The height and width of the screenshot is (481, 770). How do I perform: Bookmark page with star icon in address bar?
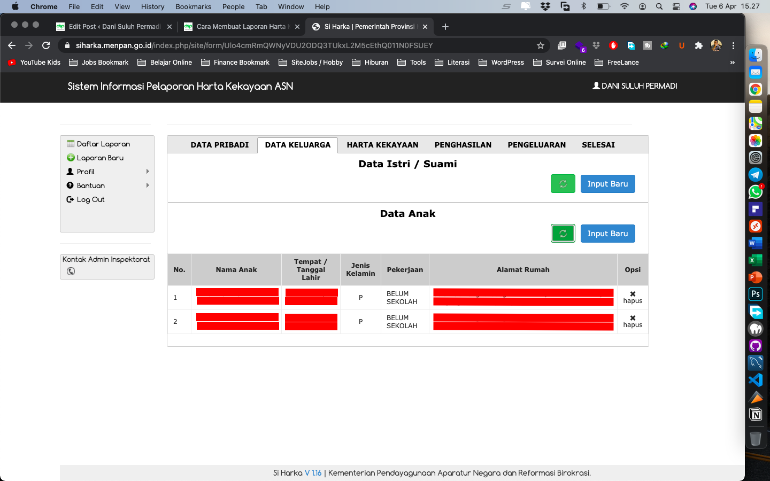(541, 45)
